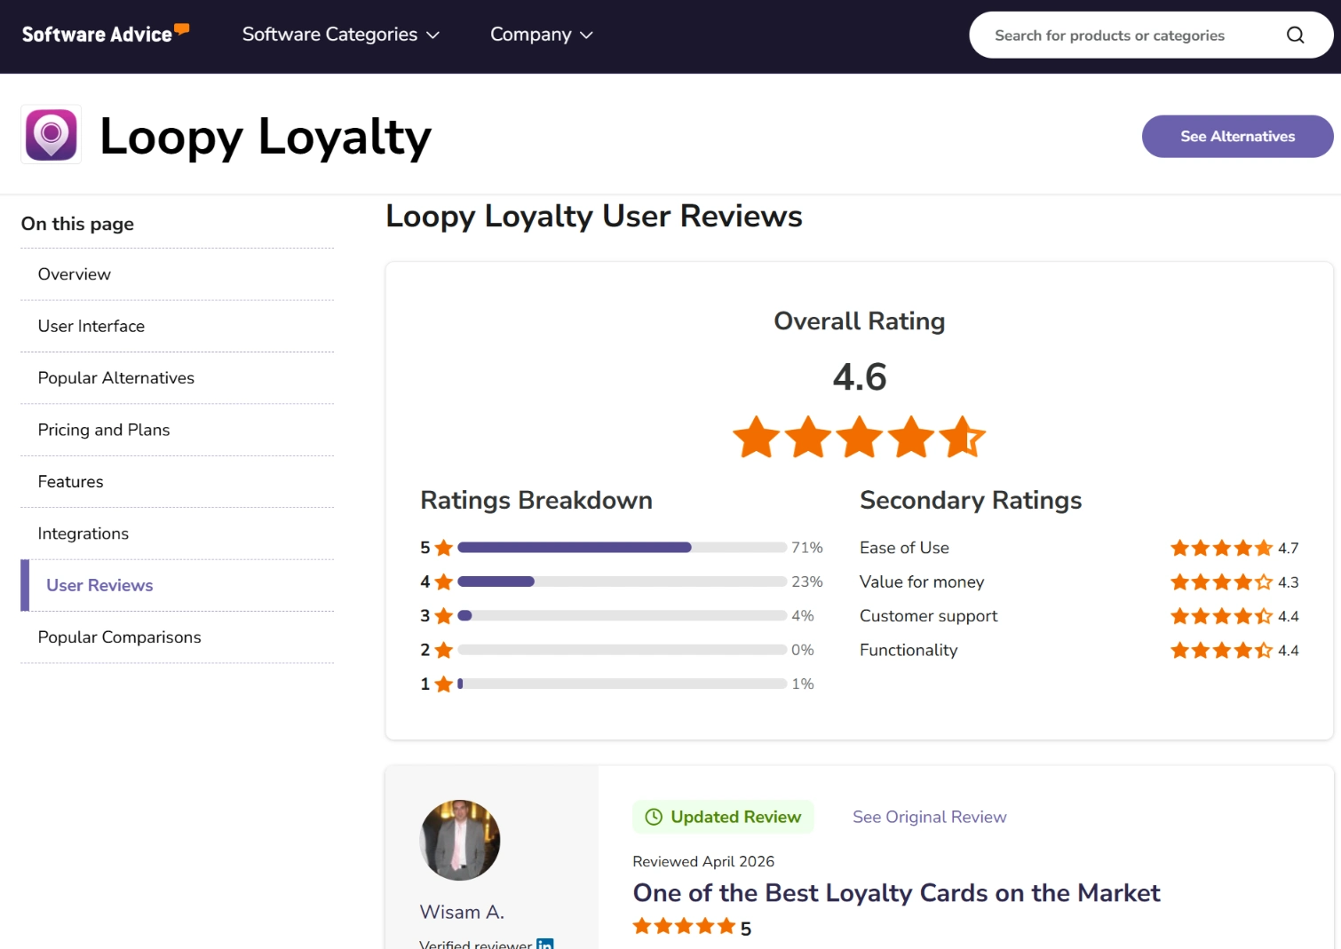Click the Customer support star rating
This screenshot has width=1341, height=949.
(x=1221, y=616)
